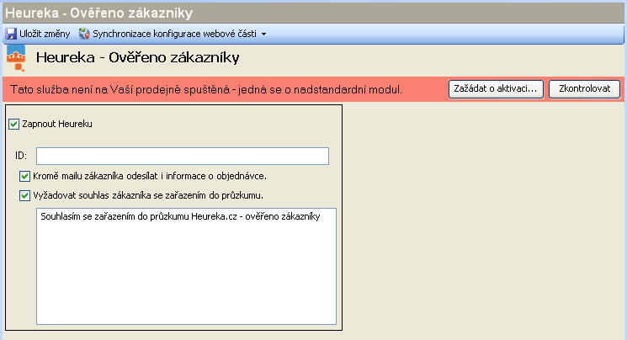The width and height of the screenshot is (627, 340).
Task: Click the 'Zkontrolovat' button
Action: pos(585,89)
